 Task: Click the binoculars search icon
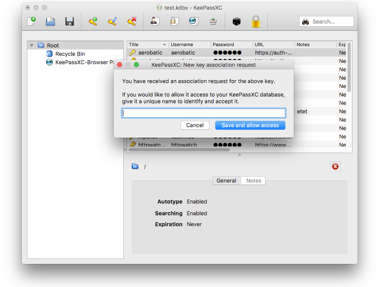tap(305, 21)
